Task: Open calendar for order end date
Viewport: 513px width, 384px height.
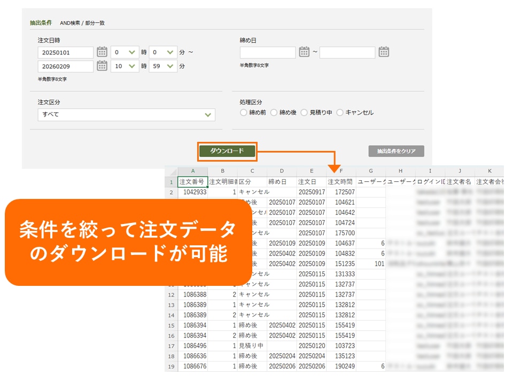Action: (102, 66)
